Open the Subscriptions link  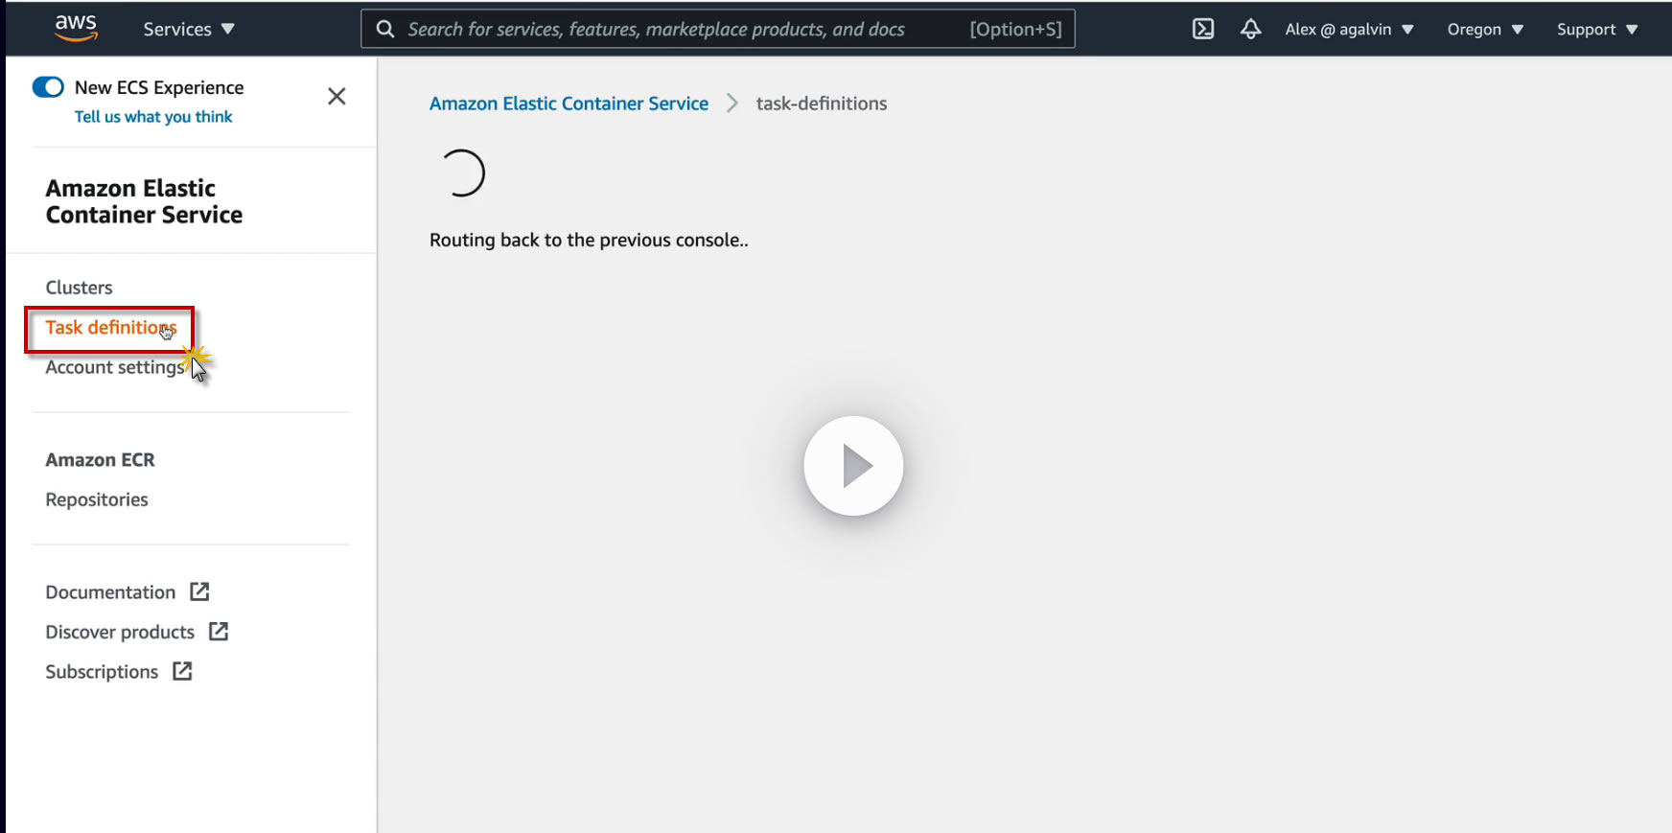102,672
